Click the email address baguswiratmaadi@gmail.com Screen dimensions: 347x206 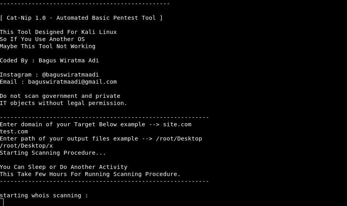(72, 82)
